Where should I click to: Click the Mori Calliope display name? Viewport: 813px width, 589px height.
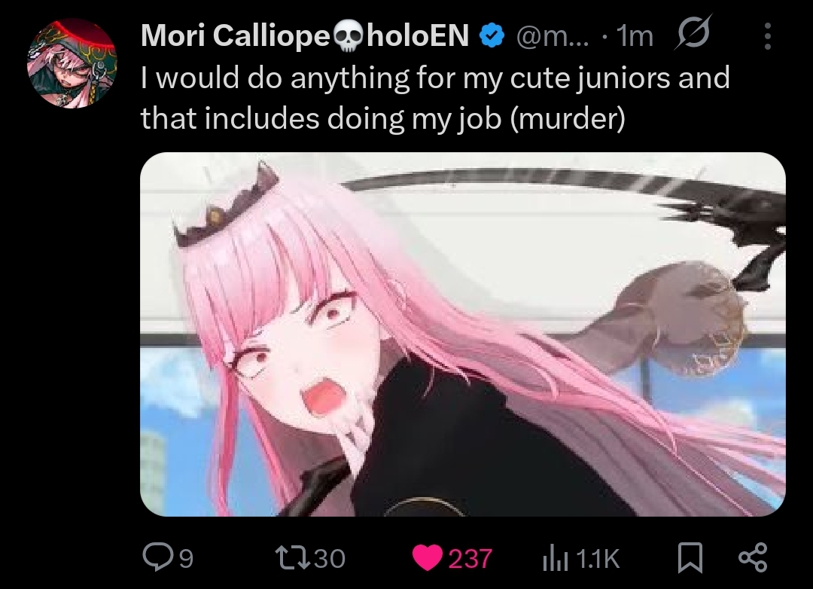[x=305, y=35]
